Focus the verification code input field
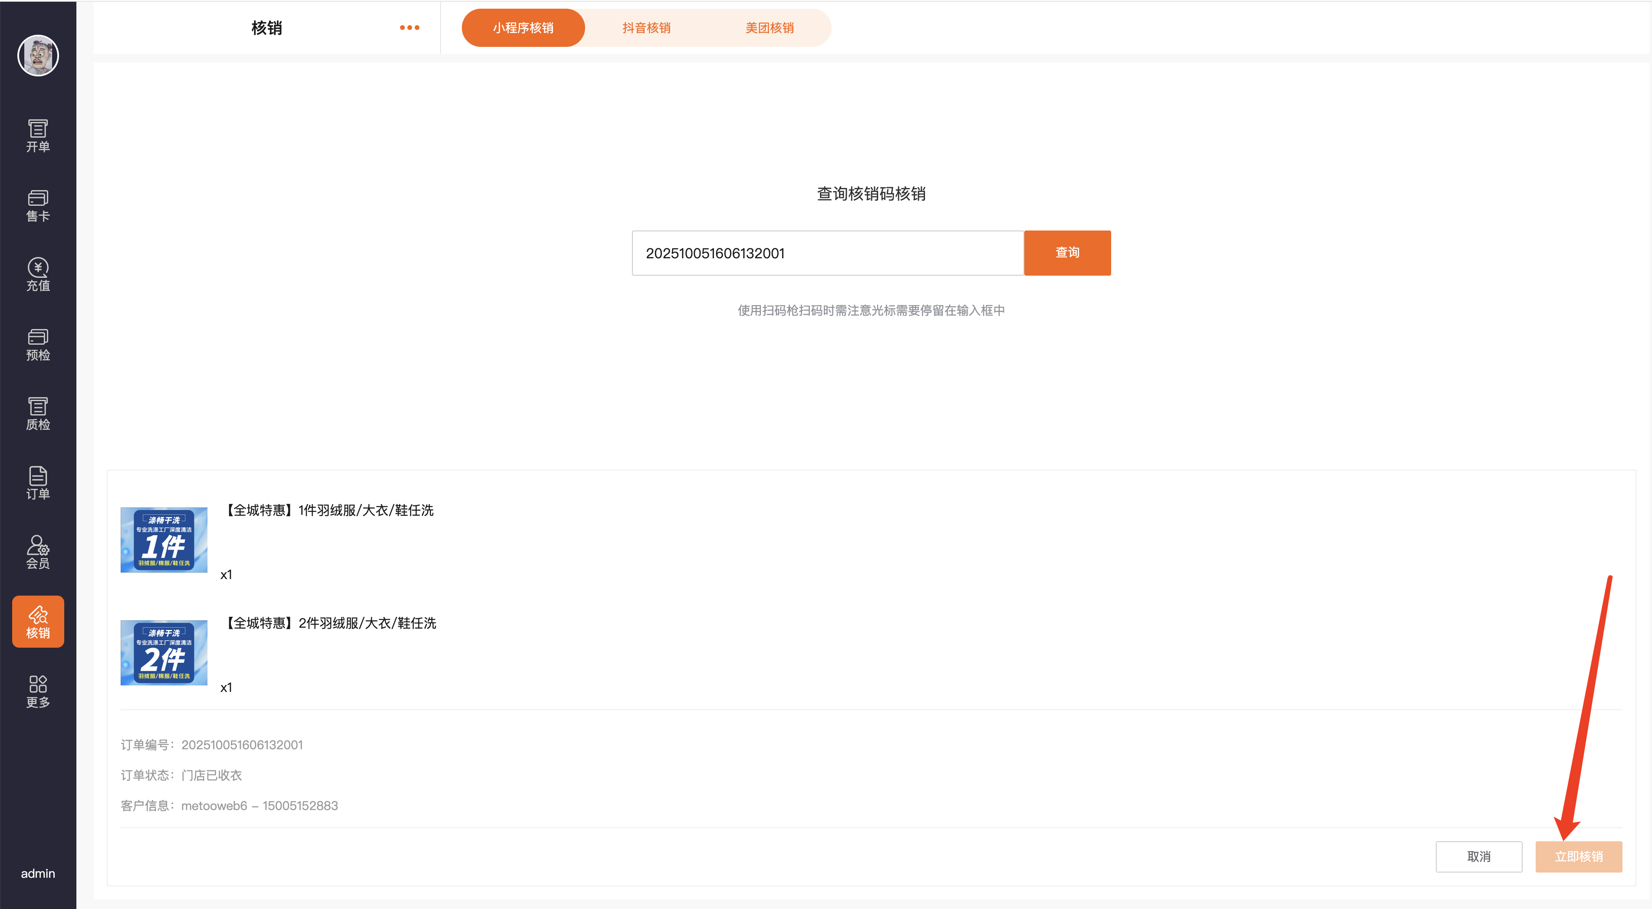Viewport: 1652px width, 909px height. (827, 253)
